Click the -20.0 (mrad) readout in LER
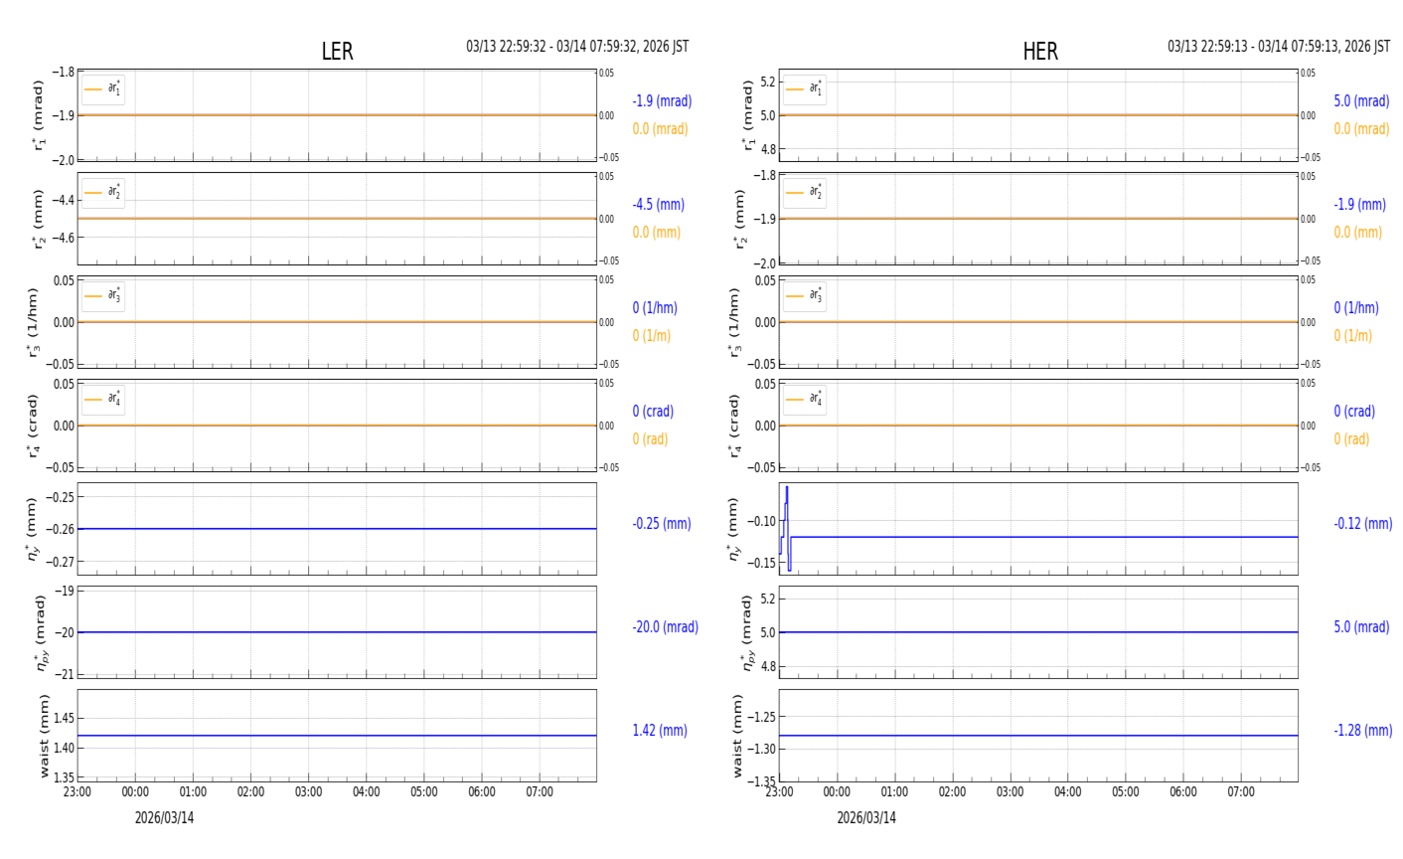Screen dimensions: 1403x859 point(665,627)
